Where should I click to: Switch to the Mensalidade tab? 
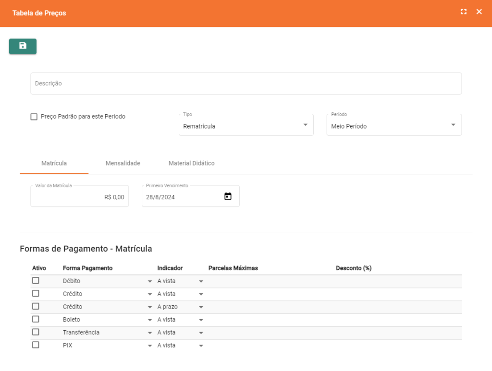[x=123, y=163]
